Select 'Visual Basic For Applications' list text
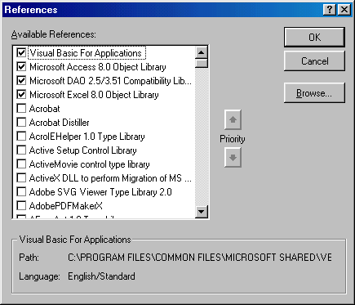This screenshot has height=305, width=355. pyautogui.click(x=86, y=53)
